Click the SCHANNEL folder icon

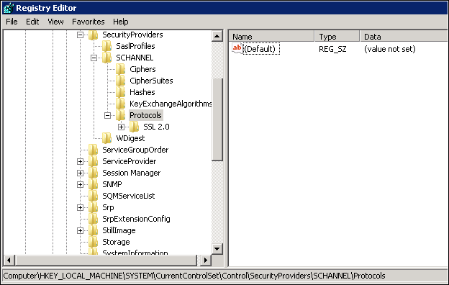click(x=106, y=58)
